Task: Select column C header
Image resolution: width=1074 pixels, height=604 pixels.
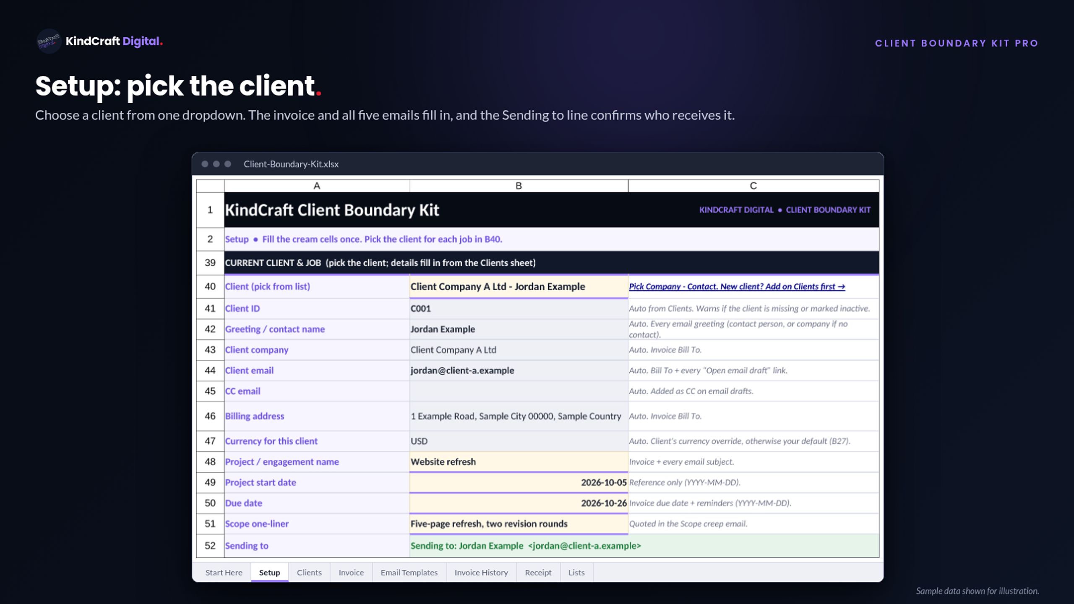Action: (x=753, y=186)
